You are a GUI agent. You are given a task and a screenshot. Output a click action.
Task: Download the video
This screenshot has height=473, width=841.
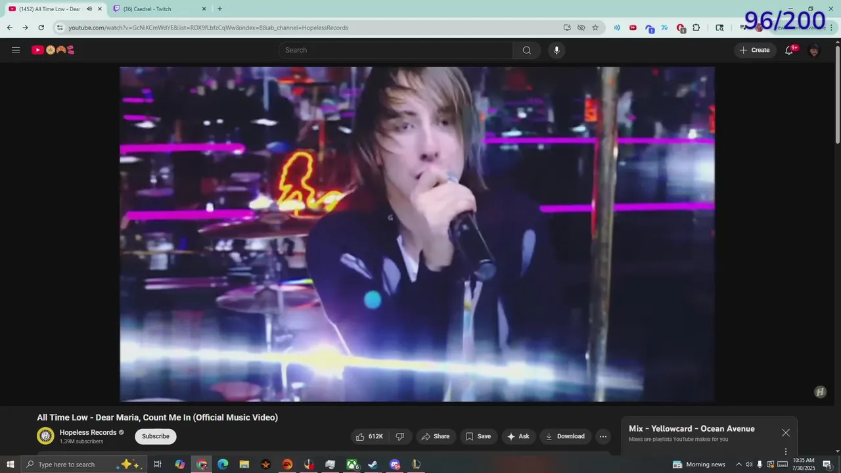pos(566,436)
